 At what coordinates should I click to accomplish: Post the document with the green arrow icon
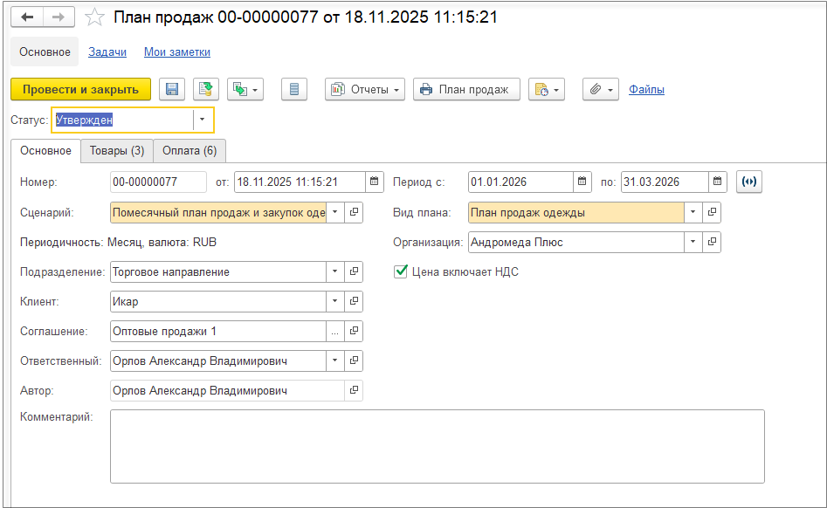[x=206, y=90]
